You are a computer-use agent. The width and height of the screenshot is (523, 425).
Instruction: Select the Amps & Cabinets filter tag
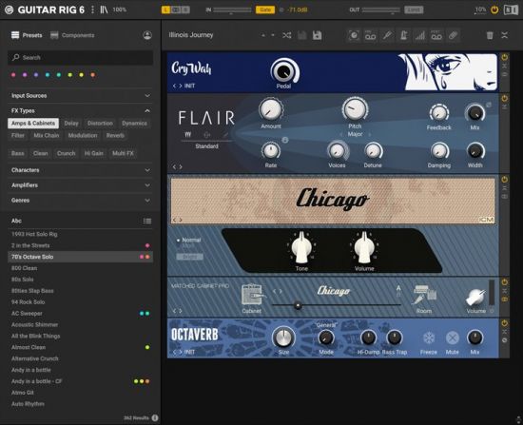(33, 123)
